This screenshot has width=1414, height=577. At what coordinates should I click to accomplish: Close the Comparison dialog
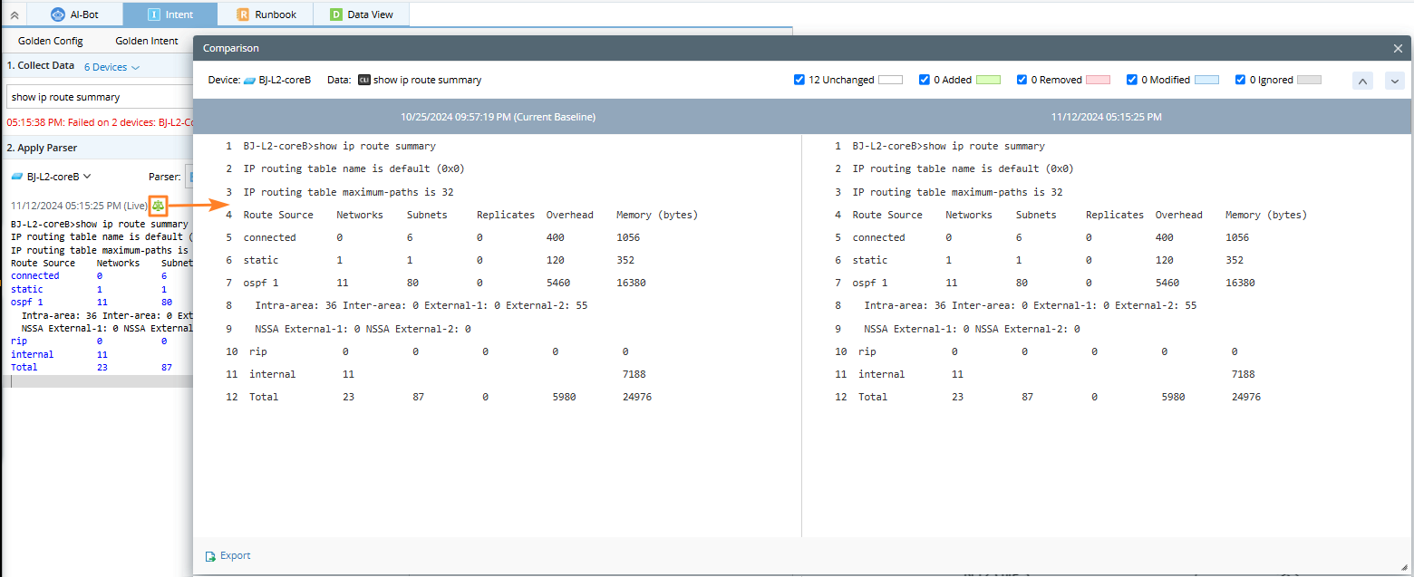[1397, 48]
